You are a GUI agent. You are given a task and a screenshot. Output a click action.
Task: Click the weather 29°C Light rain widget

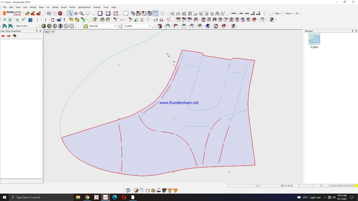point(309,197)
